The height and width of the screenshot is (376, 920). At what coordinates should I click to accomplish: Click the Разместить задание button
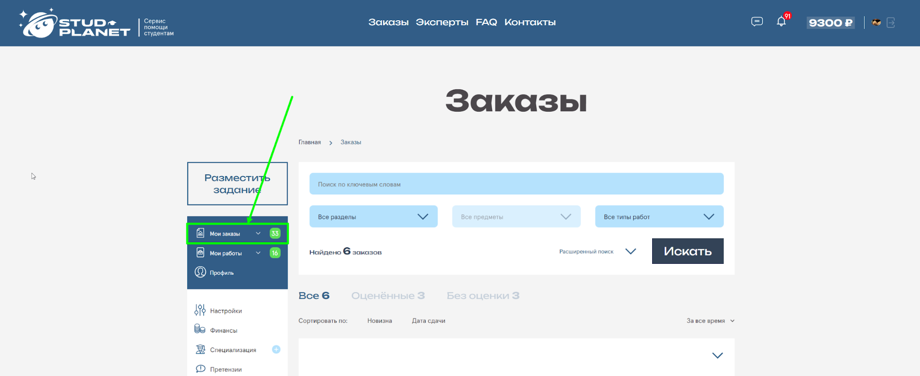(x=237, y=183)
